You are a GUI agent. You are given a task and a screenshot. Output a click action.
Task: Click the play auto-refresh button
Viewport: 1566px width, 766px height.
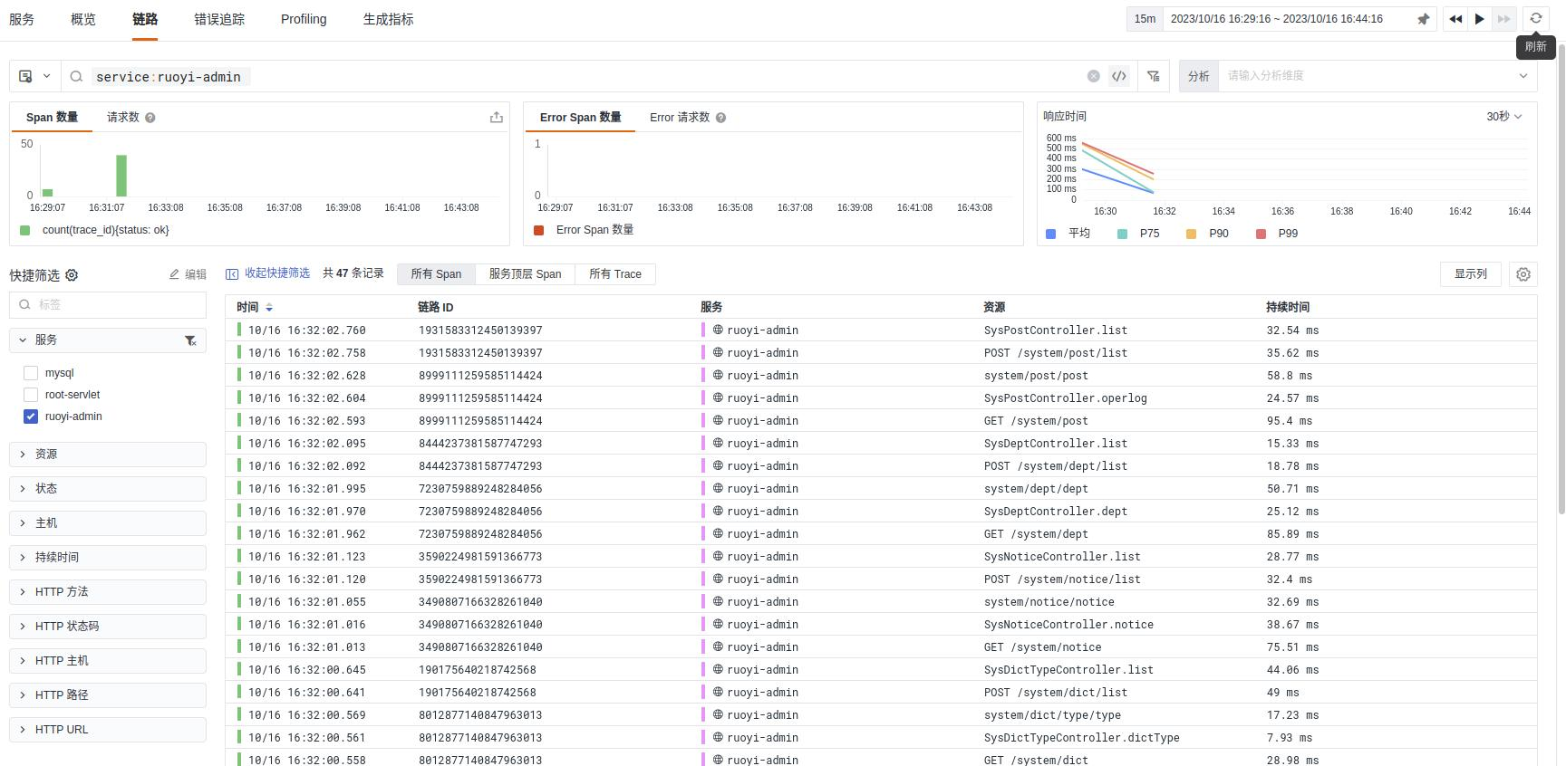tap(1479, 19)
